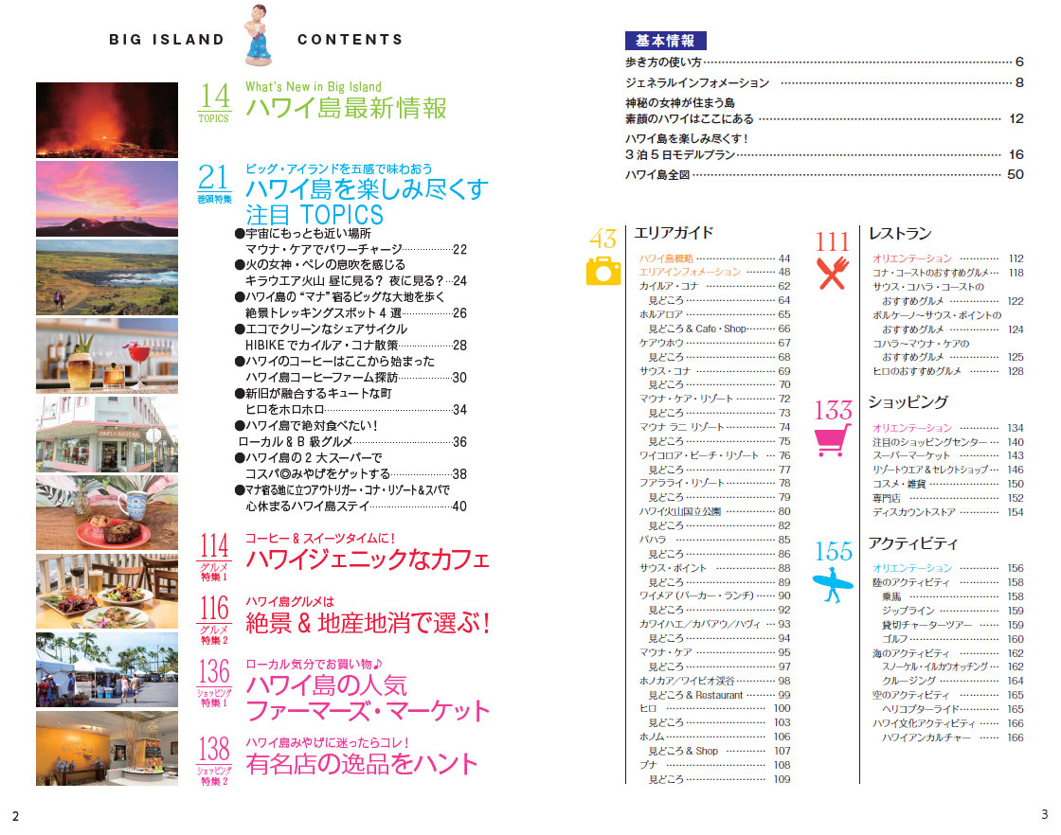Click ハワイ火山国立公園 entry
This screenshot has height=835, width=1061.
click(x=714, y=512)
